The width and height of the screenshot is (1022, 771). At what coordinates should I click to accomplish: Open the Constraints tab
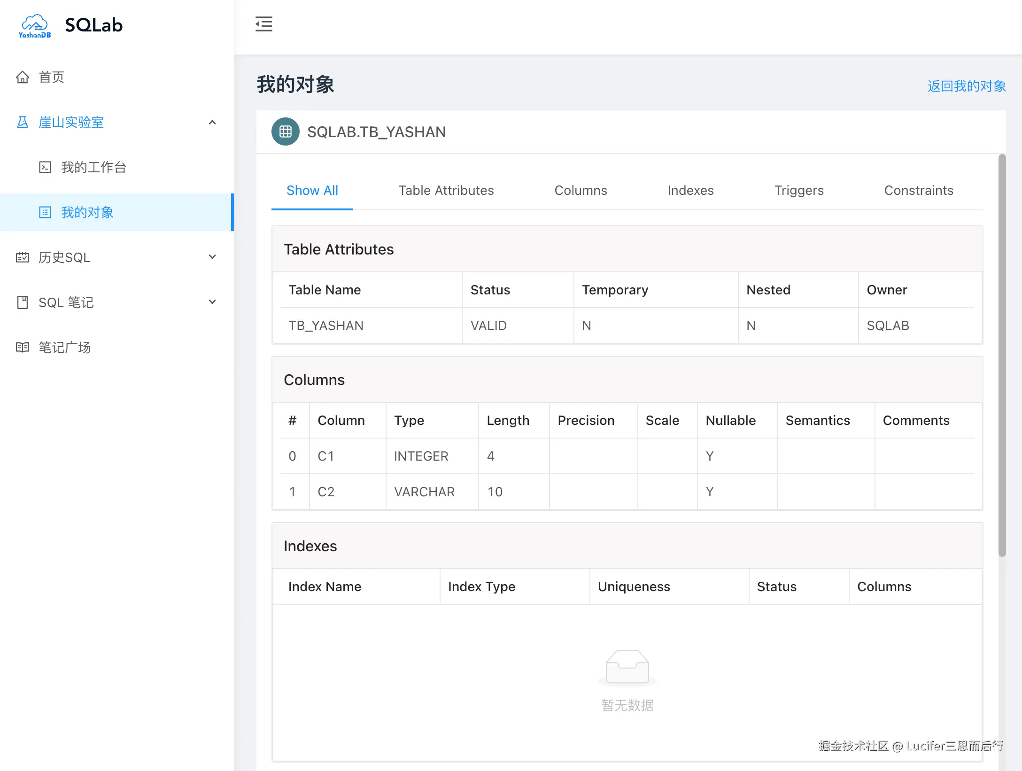point(918,190)
